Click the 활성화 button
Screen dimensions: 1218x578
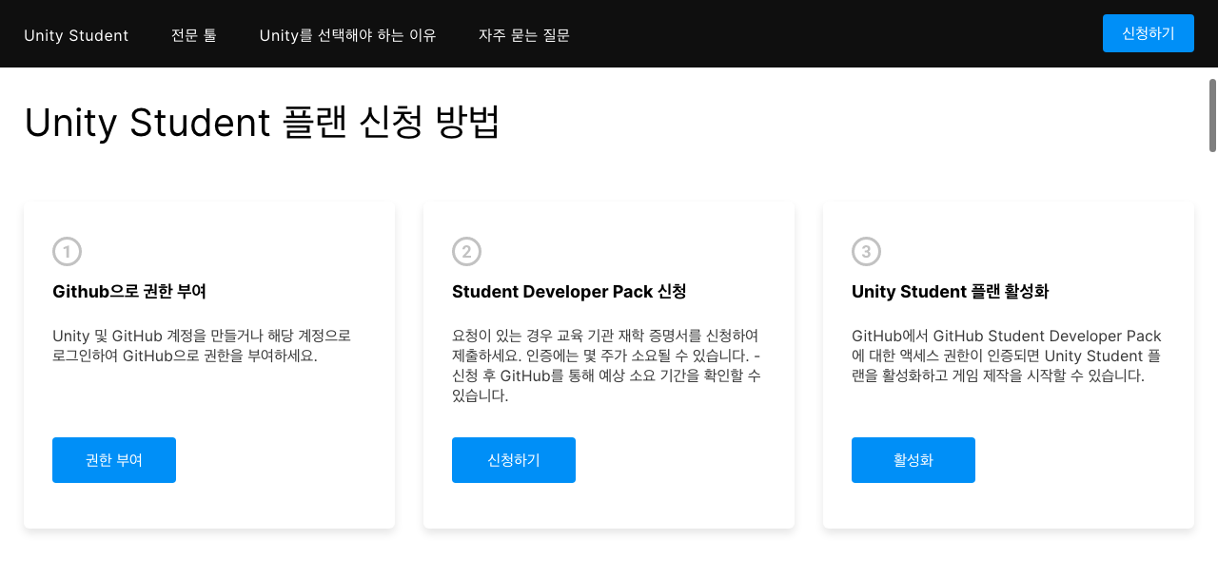[913, 460]
